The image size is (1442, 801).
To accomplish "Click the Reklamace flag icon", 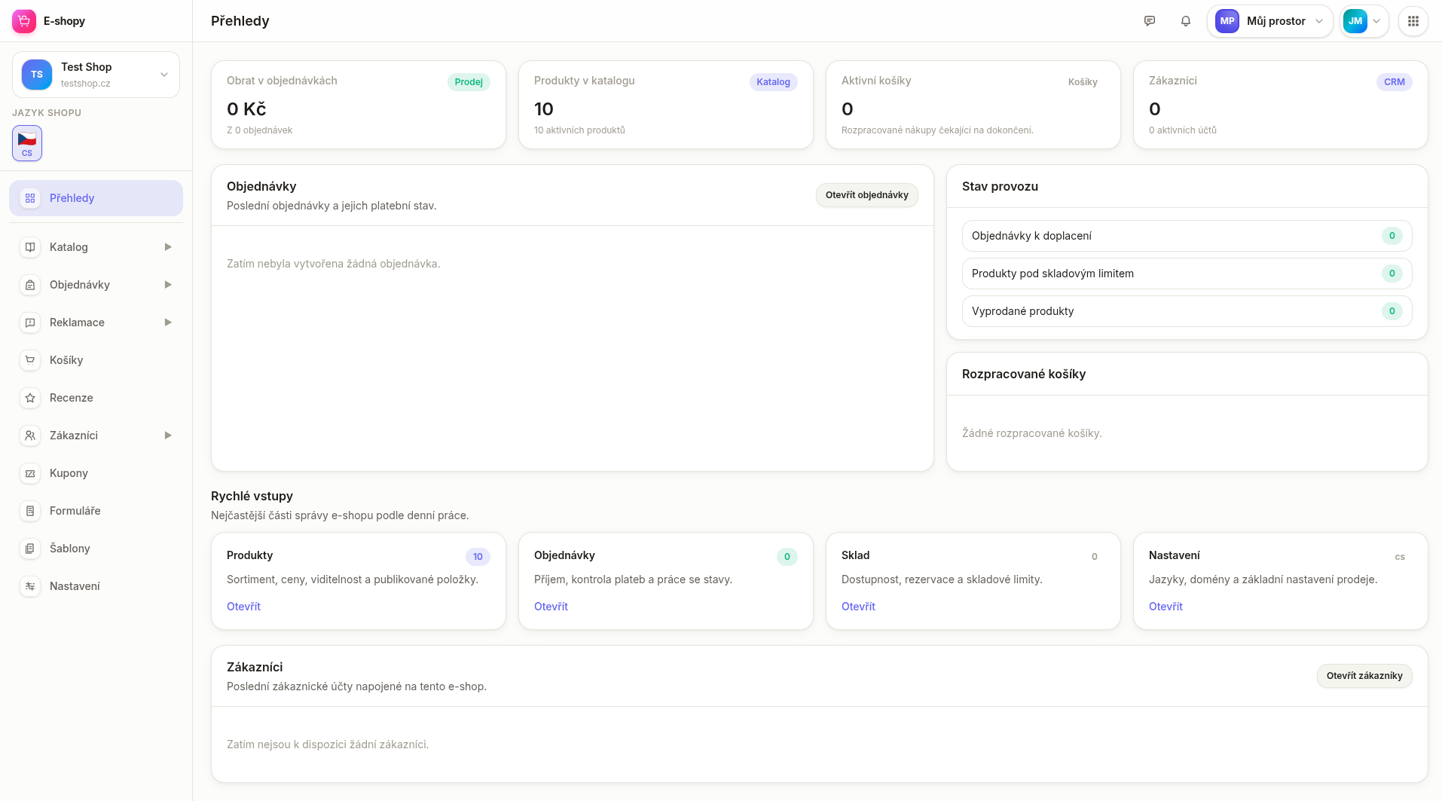I will pyautogui.click(x=30, y=323).
